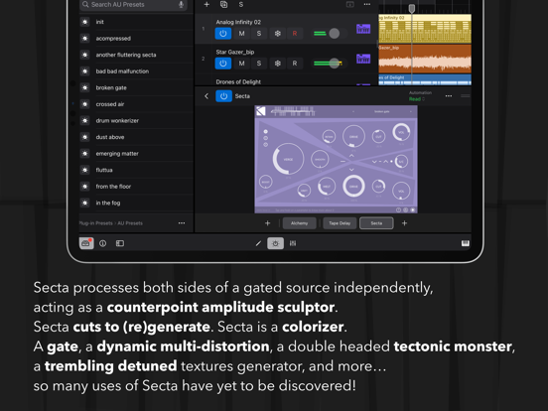Select the top mode radio circle in Secta
This screenshot has width=548, height=411.
coord(266,132)
